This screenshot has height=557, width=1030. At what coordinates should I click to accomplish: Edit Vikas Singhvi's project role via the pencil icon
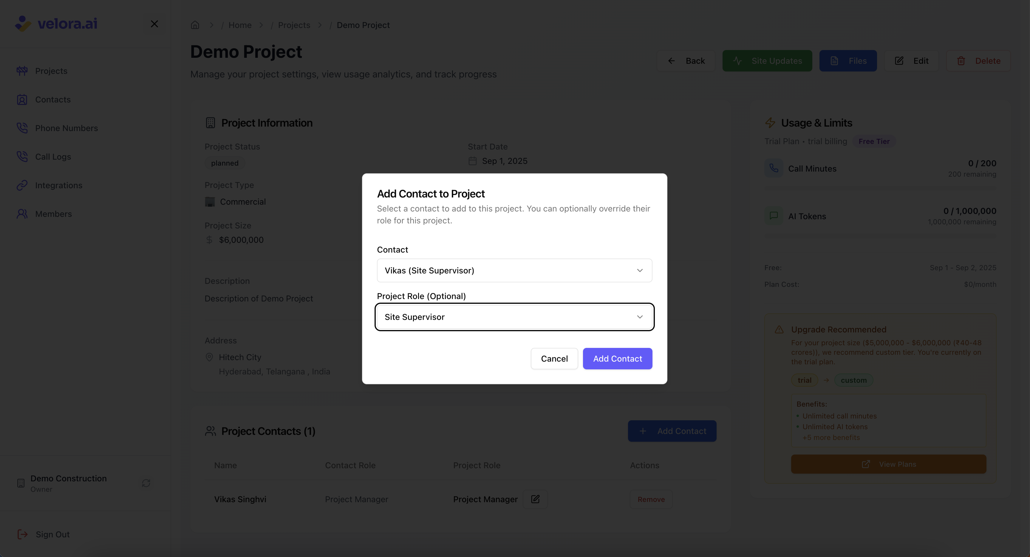[535, 499]
